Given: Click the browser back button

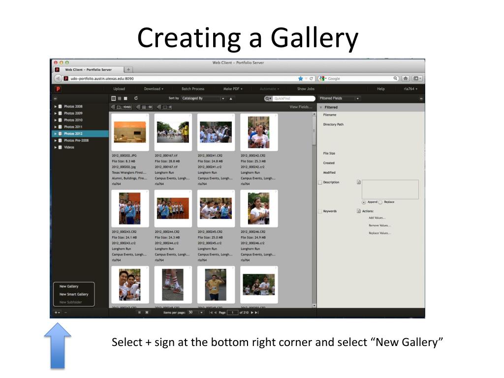Looking at the screenshot, I should click(58, 78).
